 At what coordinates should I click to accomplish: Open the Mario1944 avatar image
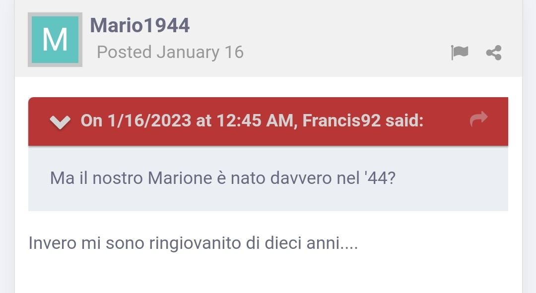tap(55, 40)
